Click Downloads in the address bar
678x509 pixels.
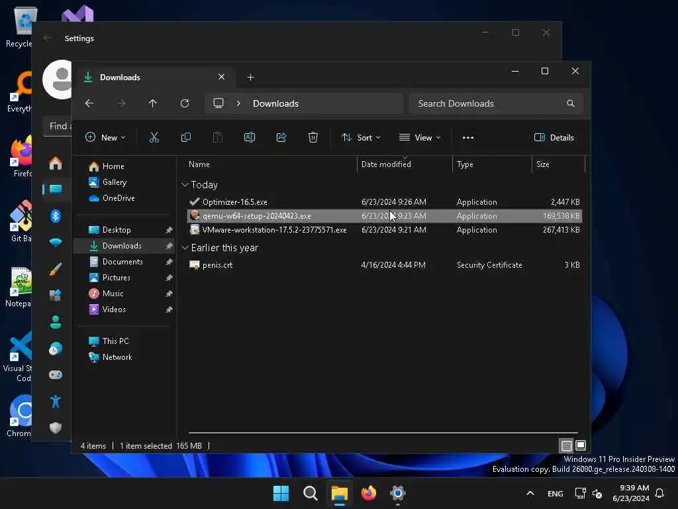click(x=276, y=103)
